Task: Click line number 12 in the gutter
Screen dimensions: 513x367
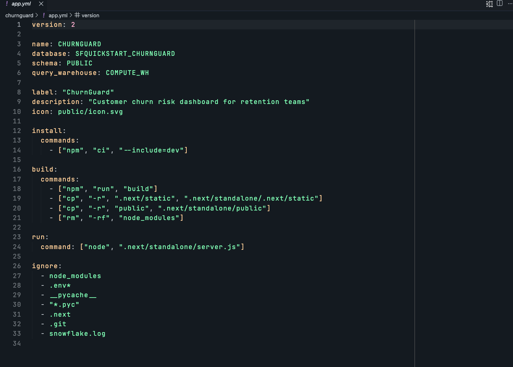Action: pyautogui.click(x=17, y=131)
